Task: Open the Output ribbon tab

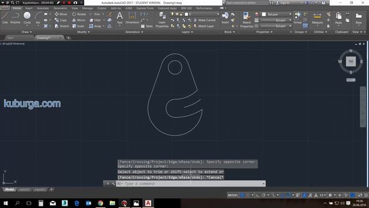Action: tap(101, 8)
